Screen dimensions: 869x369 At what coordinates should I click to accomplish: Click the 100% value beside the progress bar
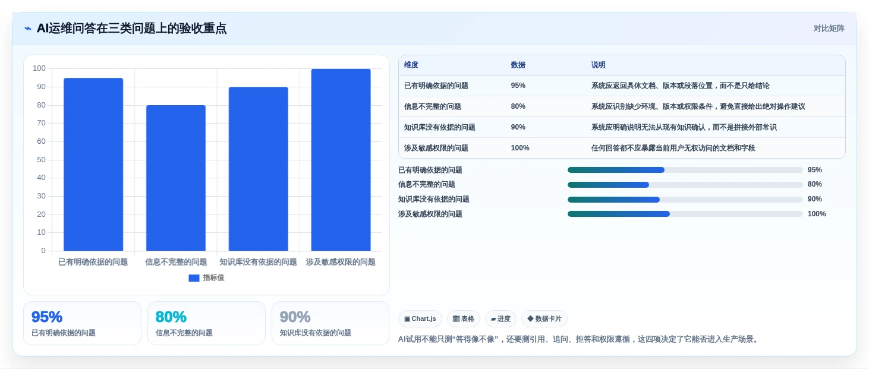coord(817,214)
